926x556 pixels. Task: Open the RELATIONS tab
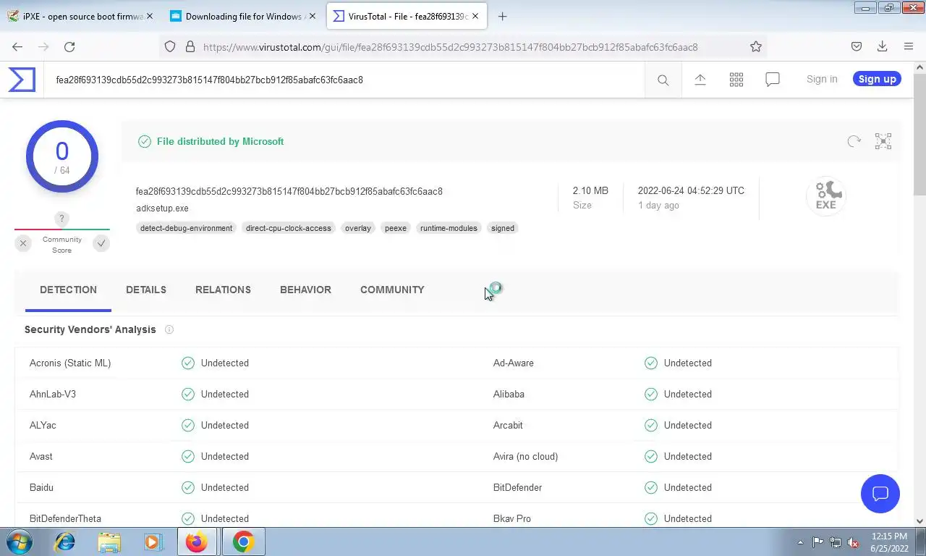223,290
